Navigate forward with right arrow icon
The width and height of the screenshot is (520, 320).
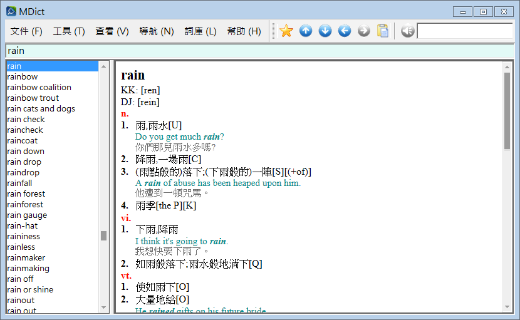[x=364, y=31]
